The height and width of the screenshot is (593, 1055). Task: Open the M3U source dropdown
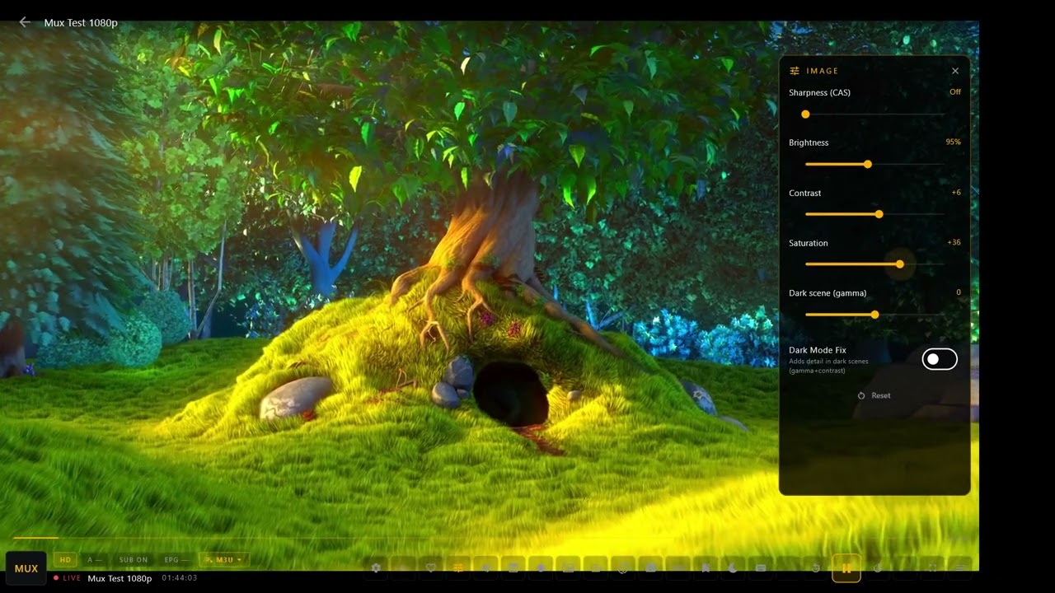coord(224,560)
